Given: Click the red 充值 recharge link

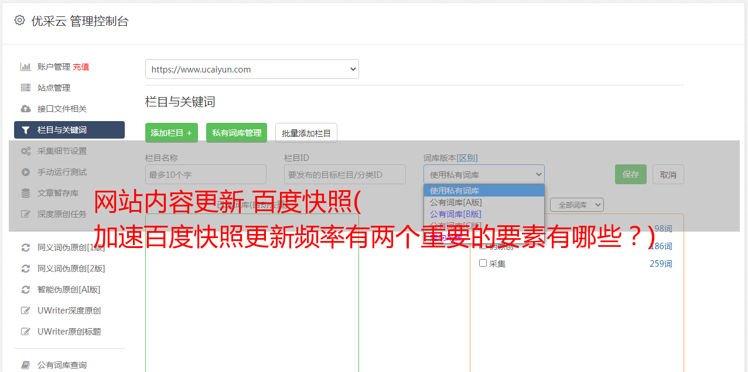Looking at the screenshot, I should click(81, 67).
